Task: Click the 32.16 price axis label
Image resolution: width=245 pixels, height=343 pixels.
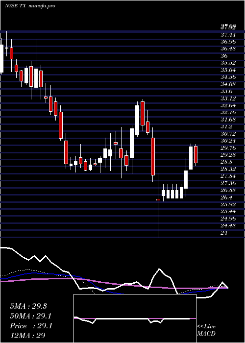Action: pyautogui.click(x=228, y=112)
